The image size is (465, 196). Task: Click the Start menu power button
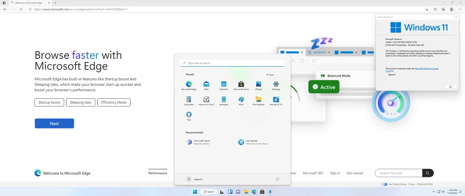(x=277, y=179)
